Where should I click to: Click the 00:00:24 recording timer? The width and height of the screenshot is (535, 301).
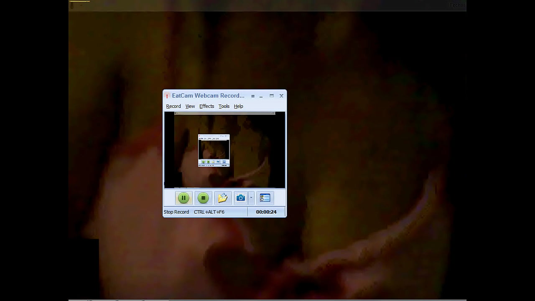tap(266, 212)
